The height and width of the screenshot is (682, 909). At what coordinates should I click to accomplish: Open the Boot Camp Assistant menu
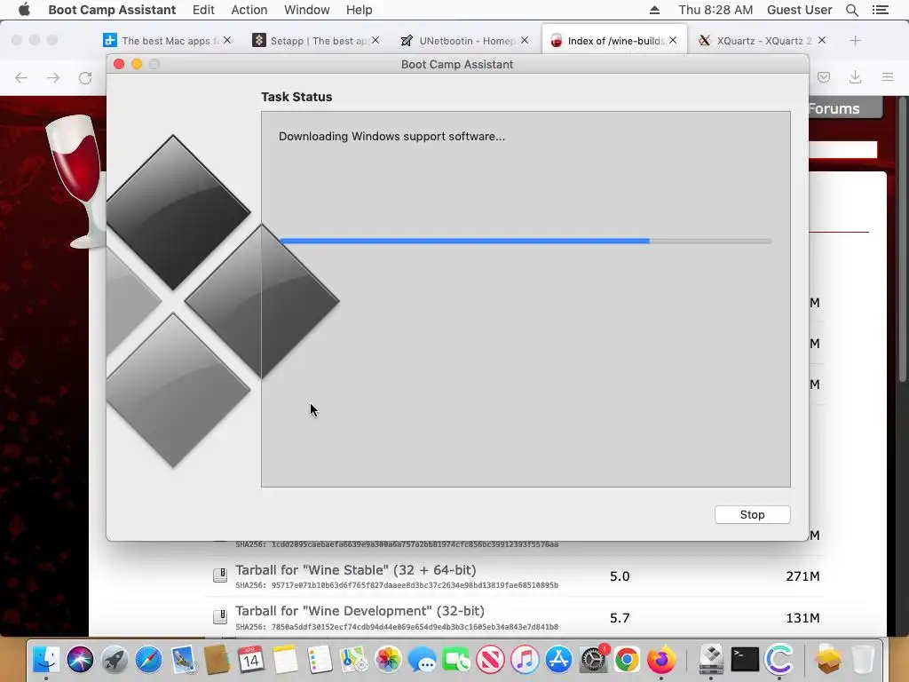112,10
